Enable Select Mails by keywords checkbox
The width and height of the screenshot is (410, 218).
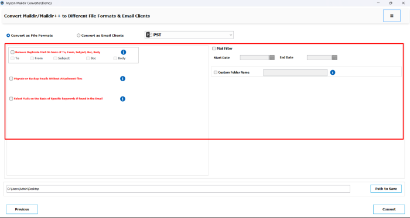point(11,99)
